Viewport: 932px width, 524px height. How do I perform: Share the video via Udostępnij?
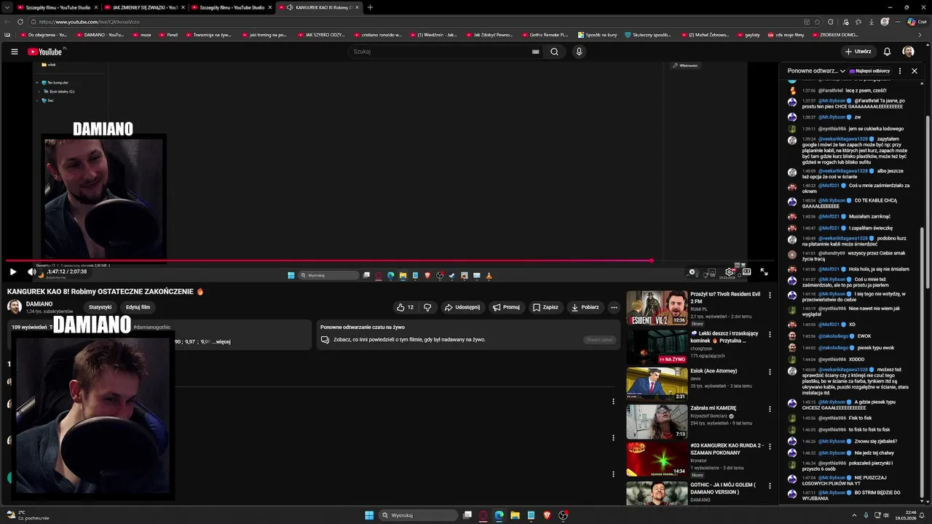tap(462, 307)
